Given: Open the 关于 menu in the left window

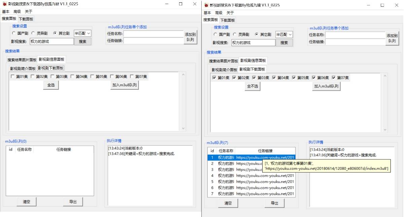Looking at the screenshot, I should click(x=29, y=11).
